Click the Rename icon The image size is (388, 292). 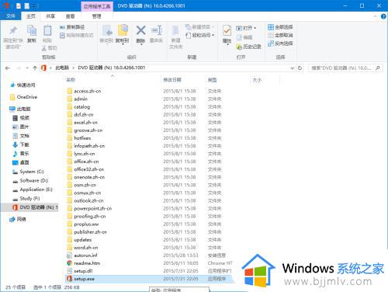click(x=157, y=30)
